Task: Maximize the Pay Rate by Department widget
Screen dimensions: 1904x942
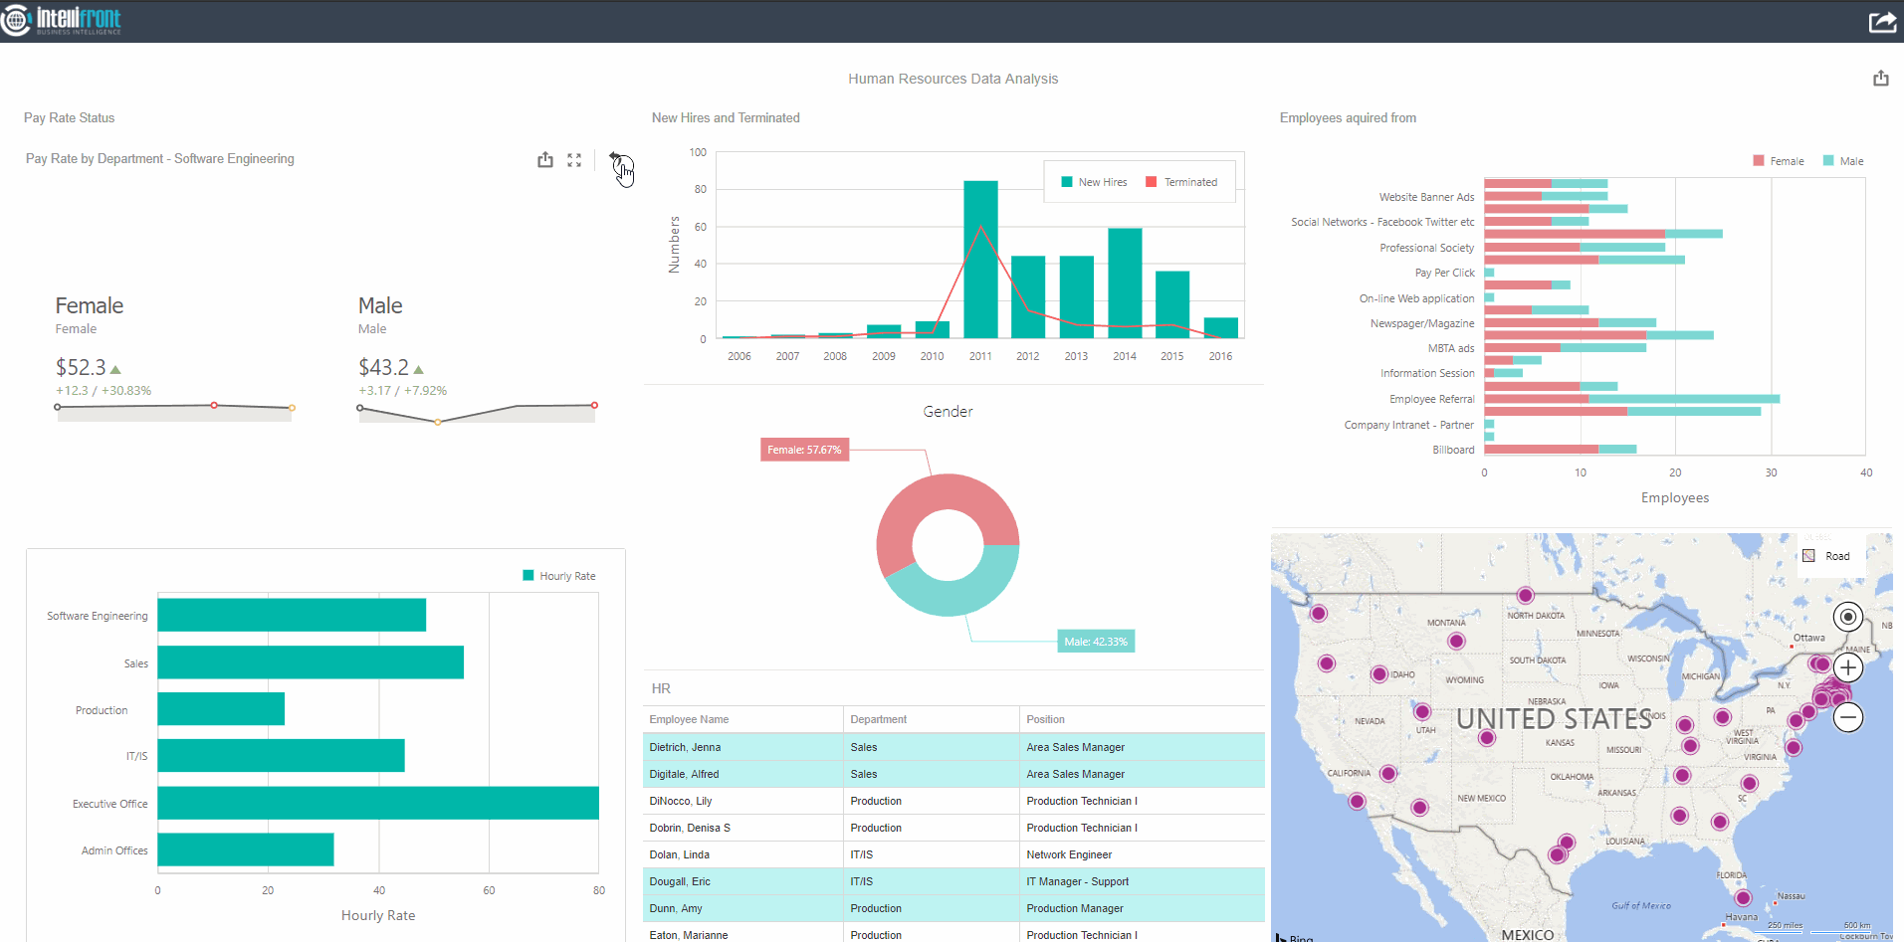Action: click(x=574, y=160)
